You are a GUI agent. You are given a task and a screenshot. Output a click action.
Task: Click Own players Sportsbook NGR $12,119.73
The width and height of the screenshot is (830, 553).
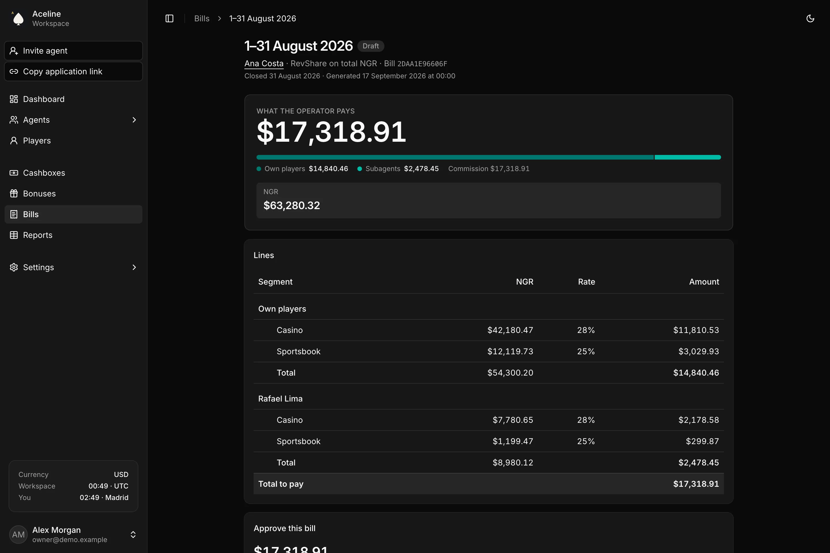[x=510, y=352]
